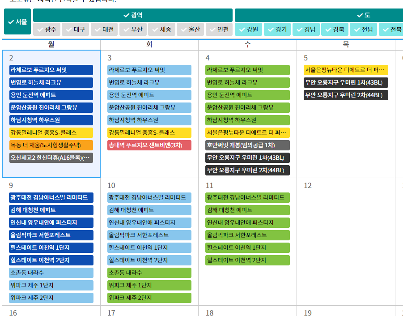Toggle the 광역 group filter
Screen dimensions: 403x316
point(133,15)
